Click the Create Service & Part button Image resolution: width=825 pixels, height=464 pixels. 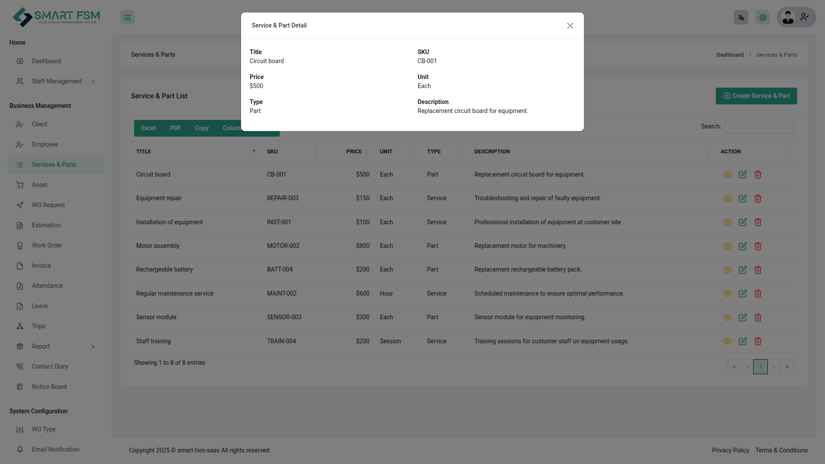756,96
